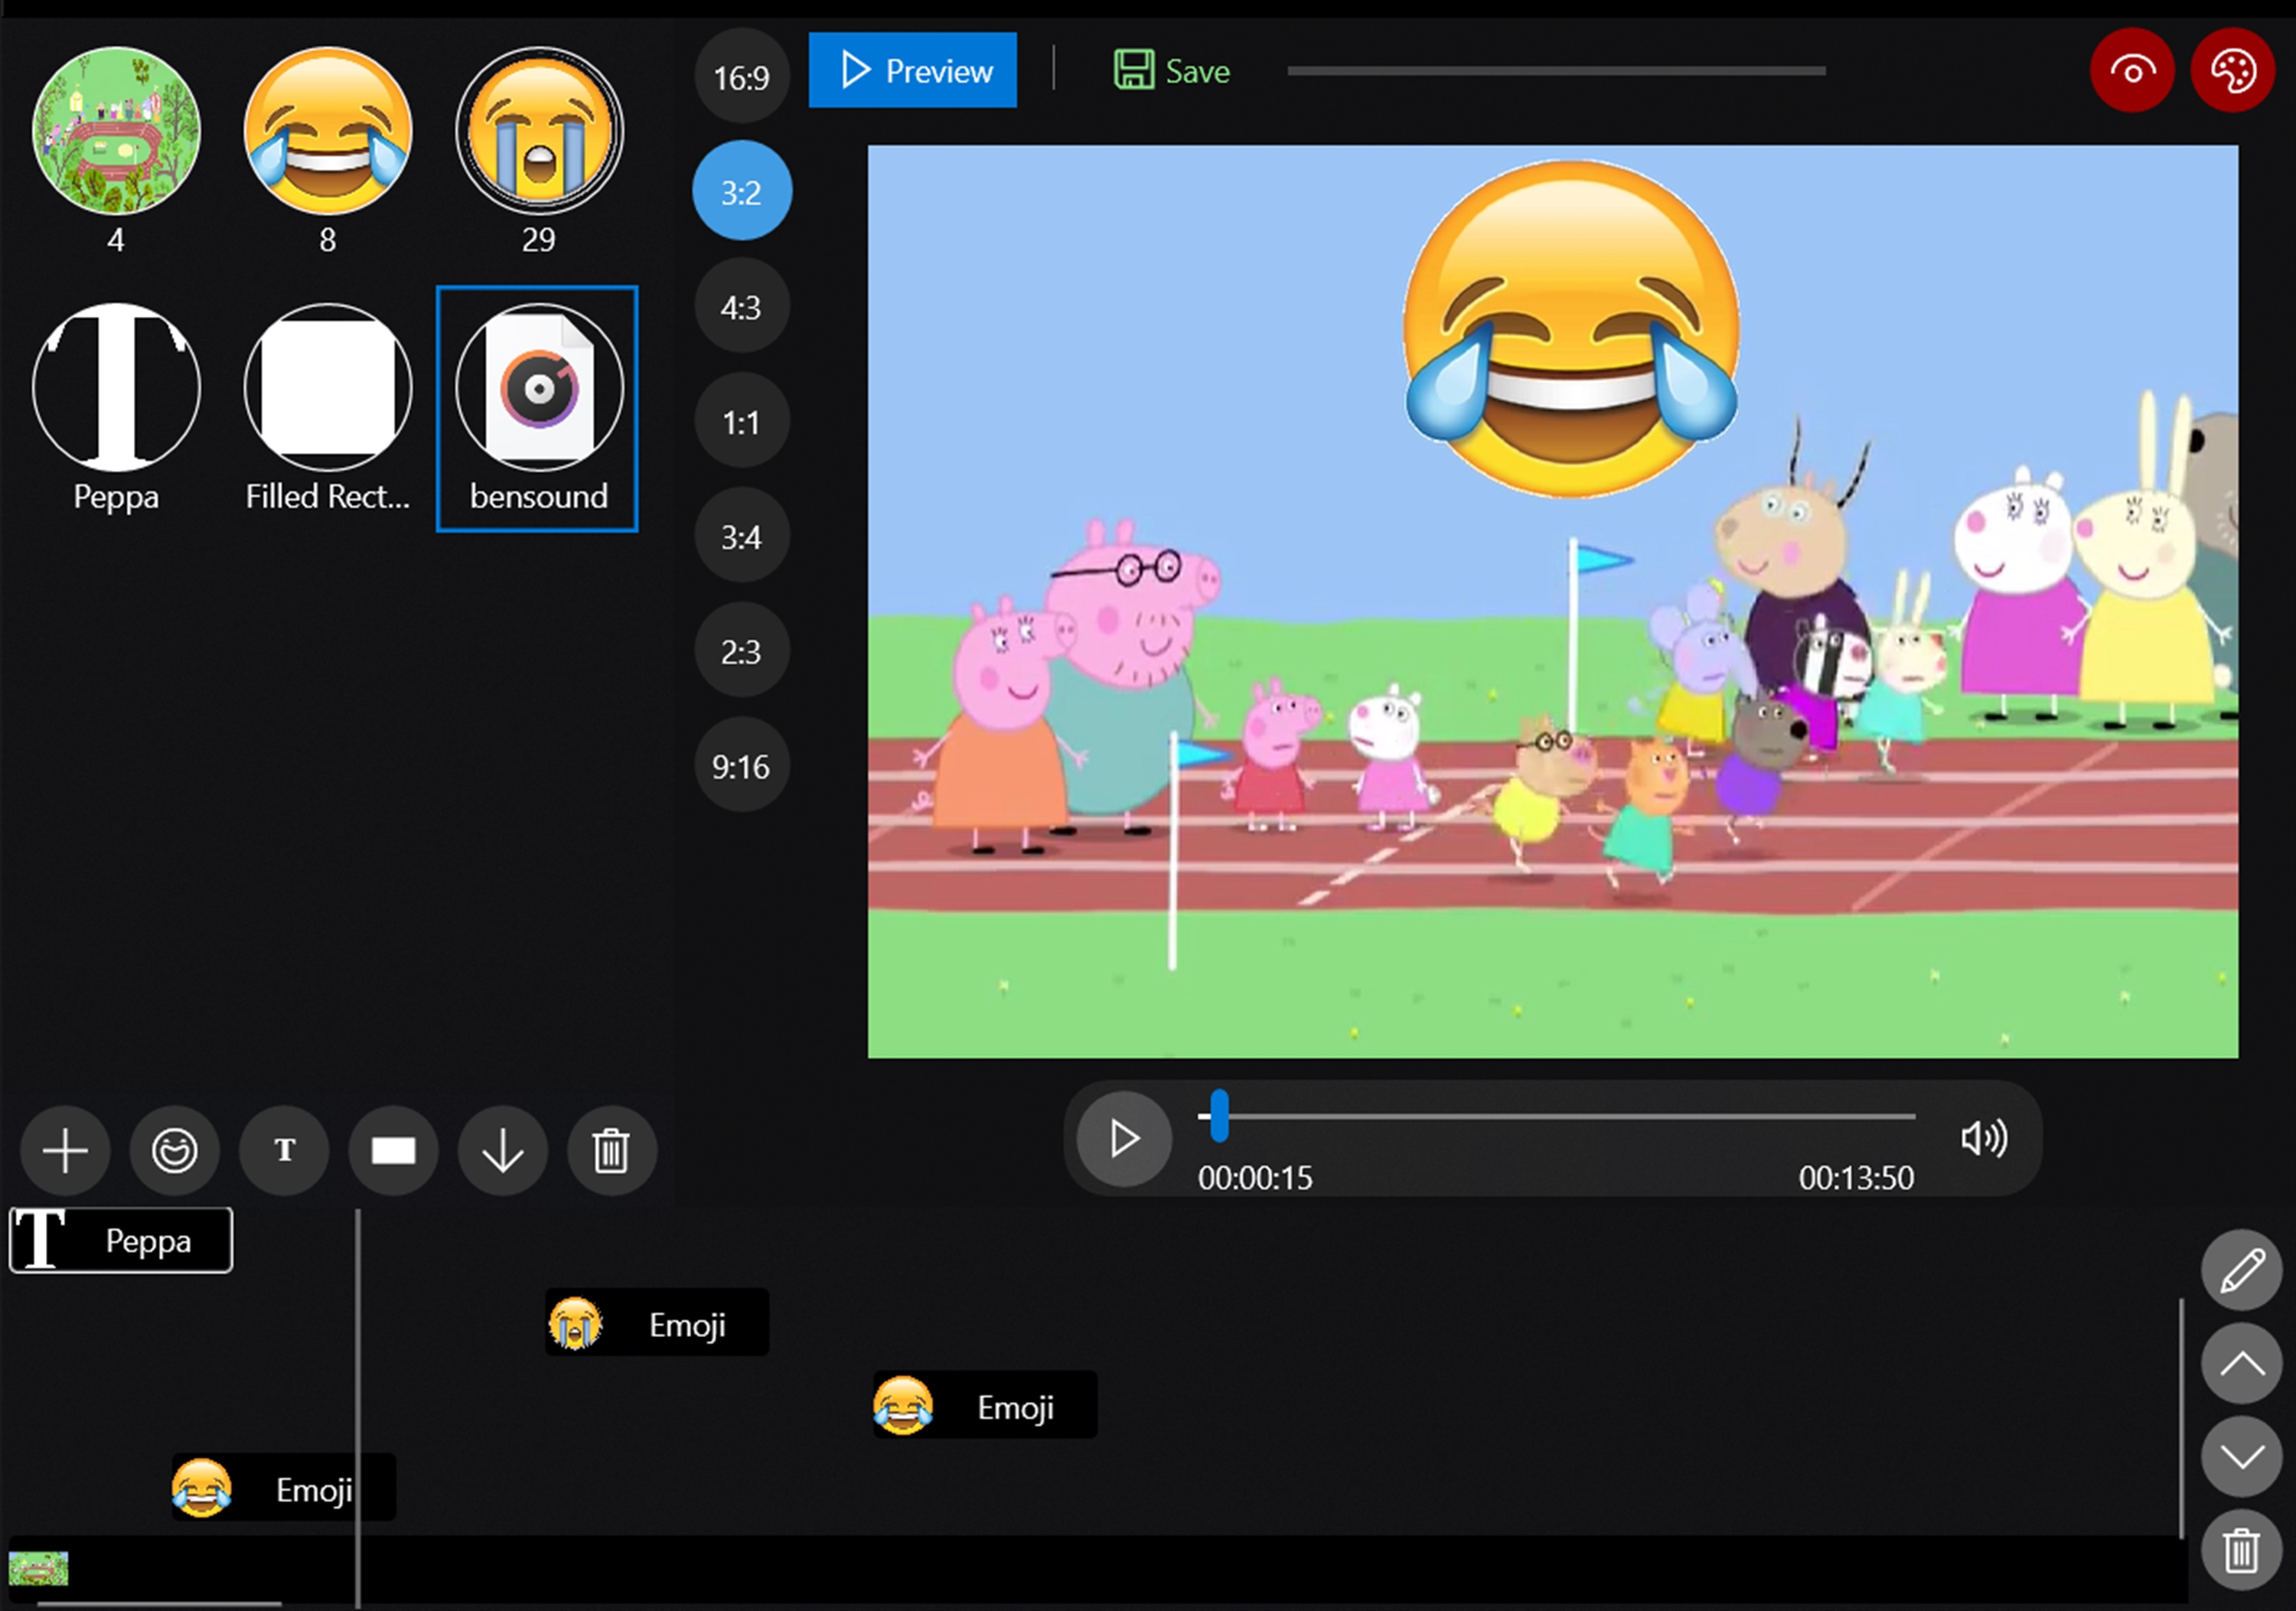Viewport: 2296px width, 1611px height.
Task: Move clip down with chevron button
Action: (x=2241, y=1456)
